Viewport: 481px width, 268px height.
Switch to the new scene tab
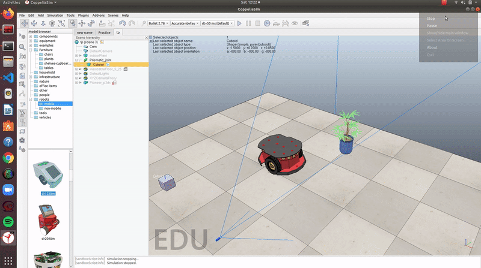click(x=85, y=32)
